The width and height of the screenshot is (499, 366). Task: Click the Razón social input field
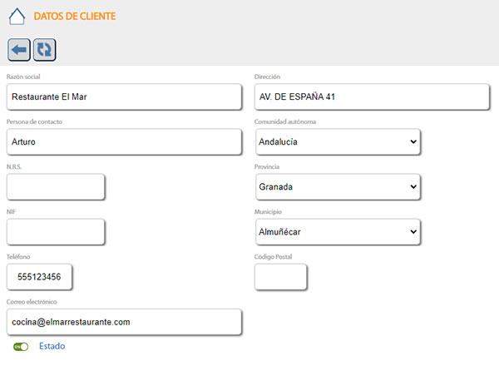[124, 96]
